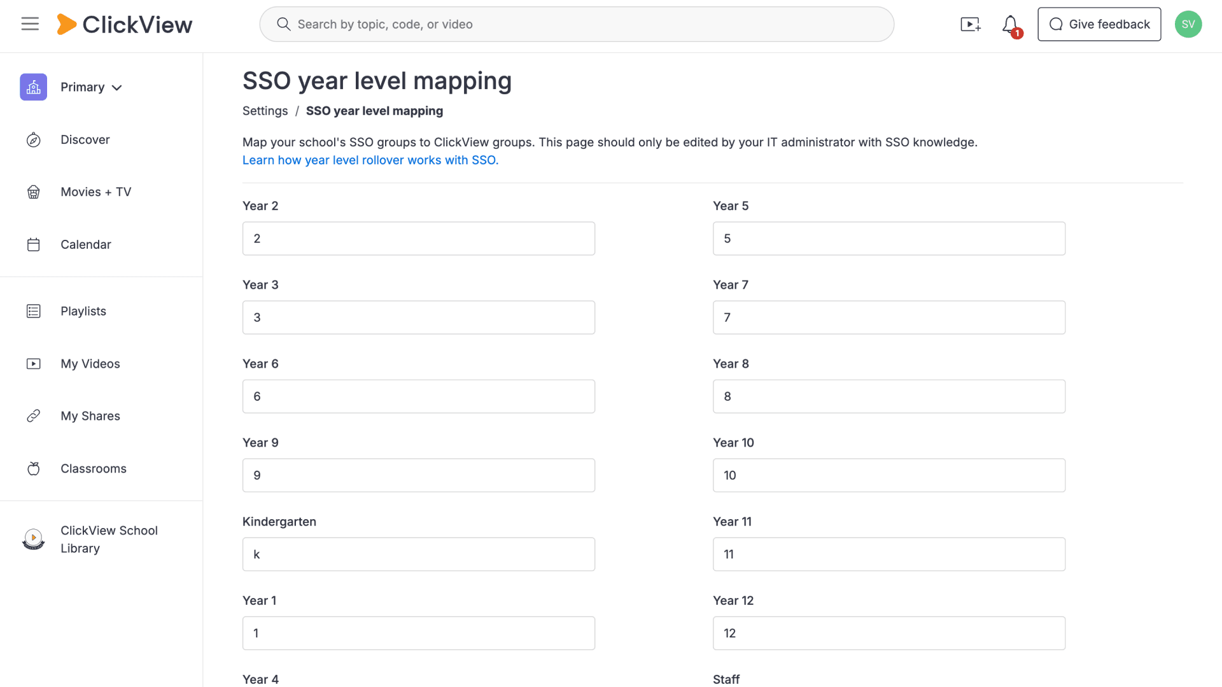
Task: Click the Year 2 mapping field
Action: (x=419, y=239)
